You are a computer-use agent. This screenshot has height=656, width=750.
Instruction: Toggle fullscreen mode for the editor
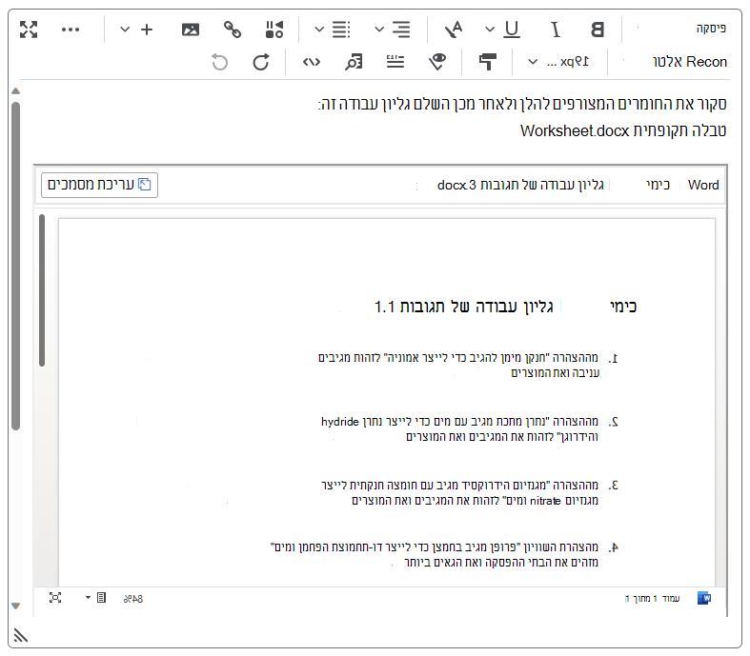pos(29,30)
